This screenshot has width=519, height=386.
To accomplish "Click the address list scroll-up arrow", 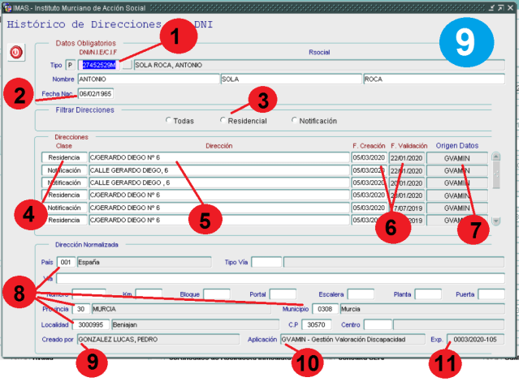I will [x=495, y=157].
